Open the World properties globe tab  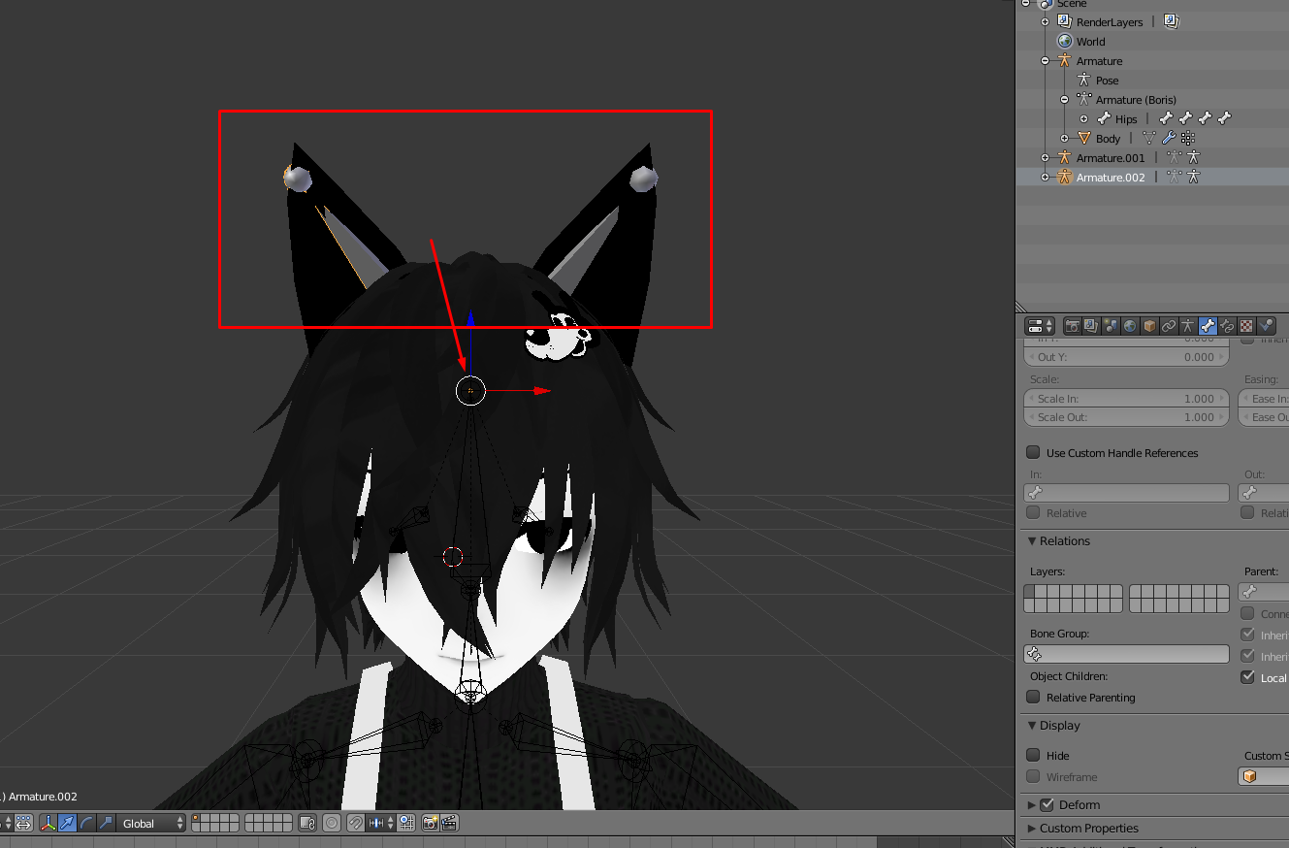[1130, 326]
